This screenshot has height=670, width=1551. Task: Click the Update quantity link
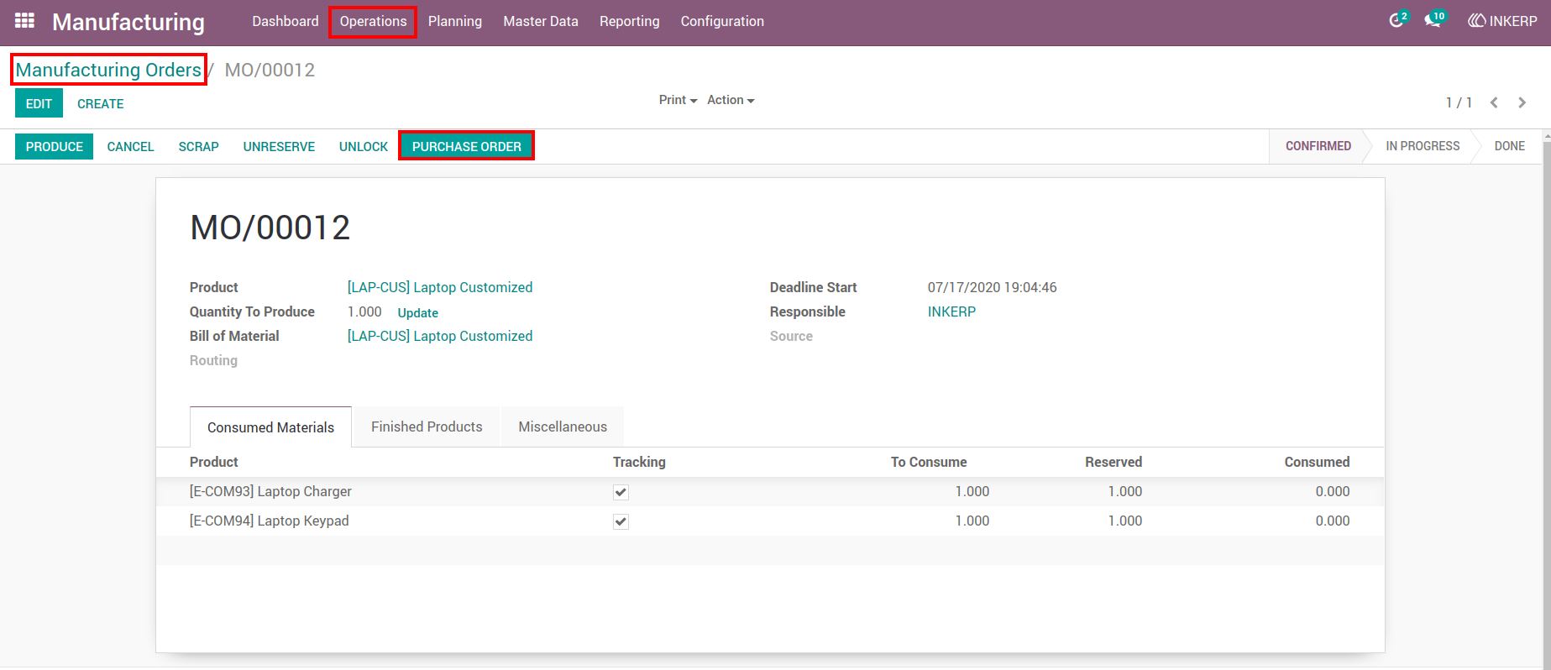(418, 312)
